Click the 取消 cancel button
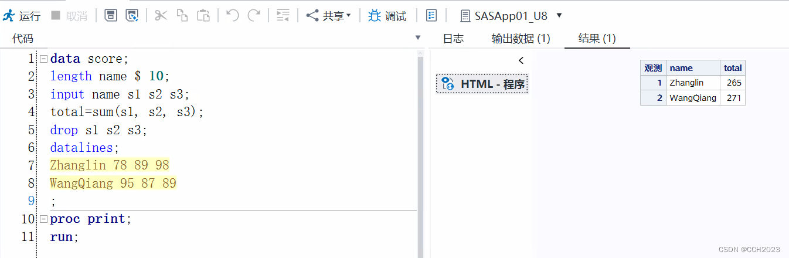The image size is (789, 258). tap(69, 16)
